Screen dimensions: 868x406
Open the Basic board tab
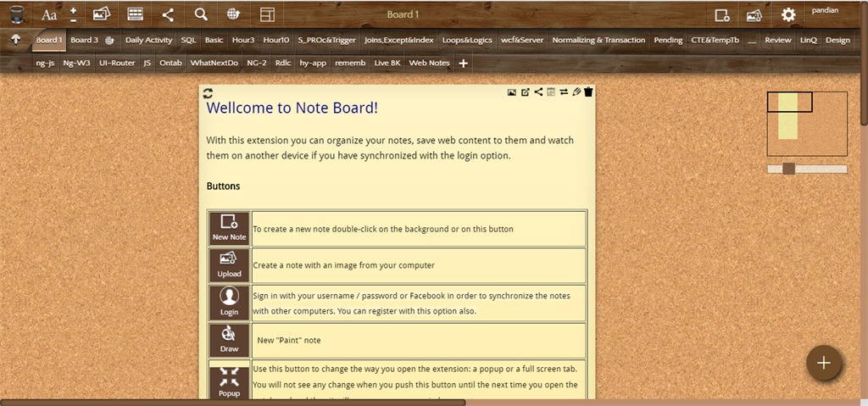[x=214, y=40]
